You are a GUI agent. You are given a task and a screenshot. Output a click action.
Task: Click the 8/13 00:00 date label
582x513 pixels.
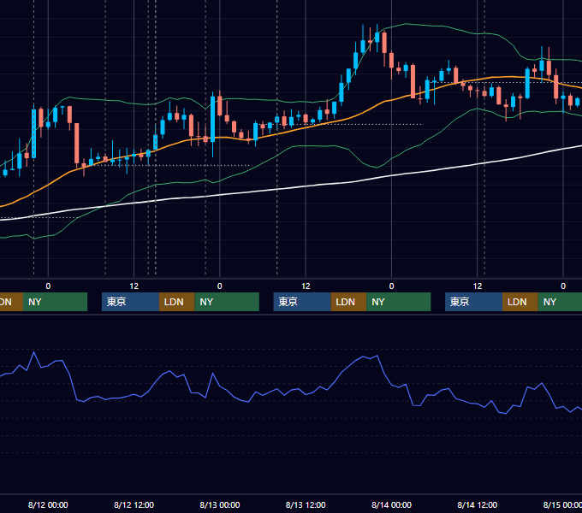tap(220, 504)
